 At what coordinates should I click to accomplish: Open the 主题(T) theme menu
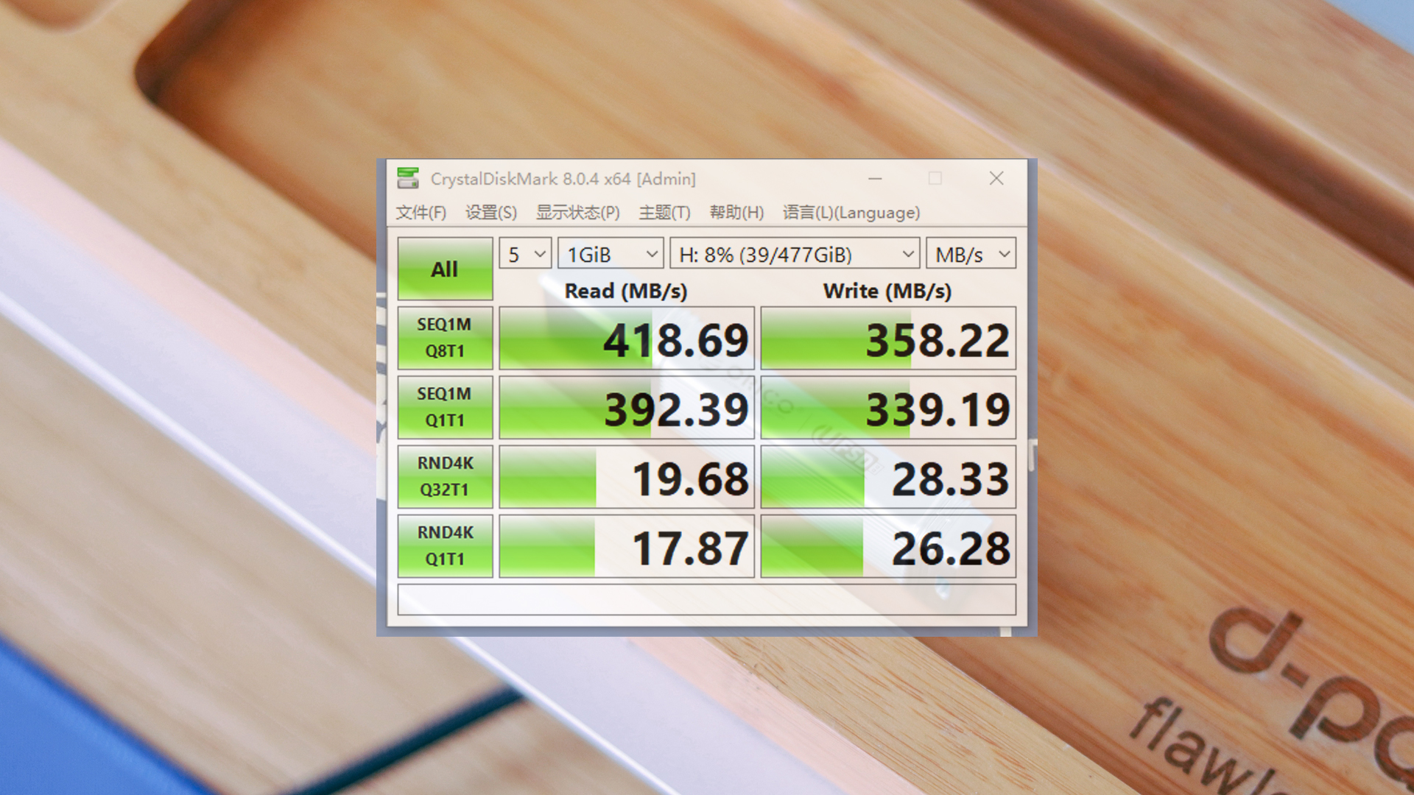(x=664, y=213)
